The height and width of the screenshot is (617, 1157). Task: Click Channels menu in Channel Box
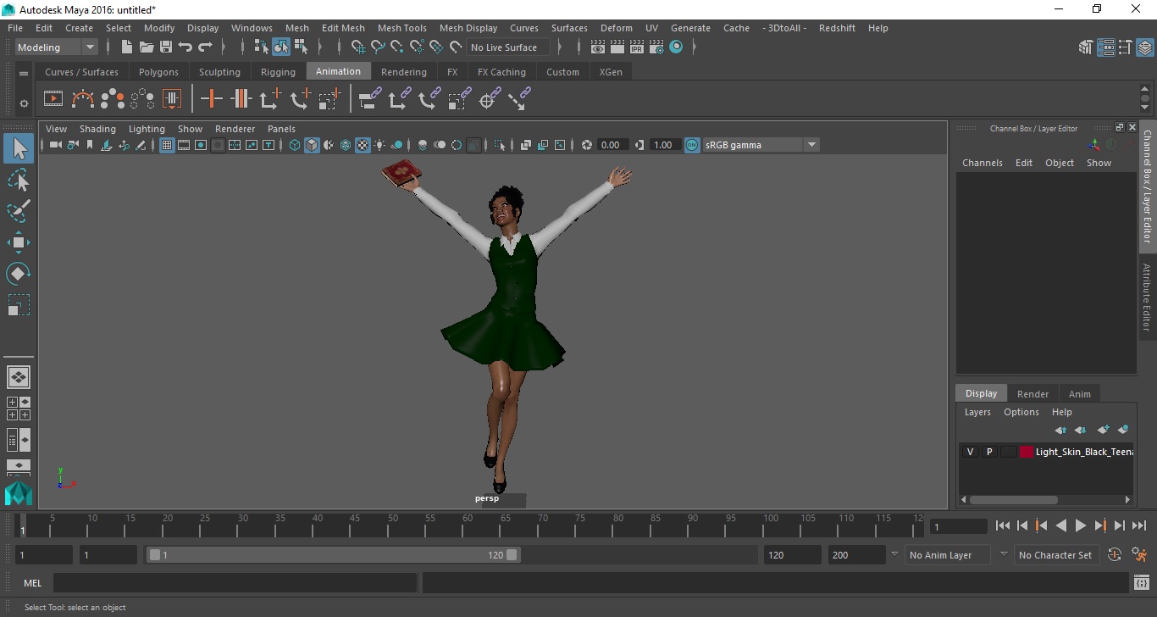pos(982,163)
